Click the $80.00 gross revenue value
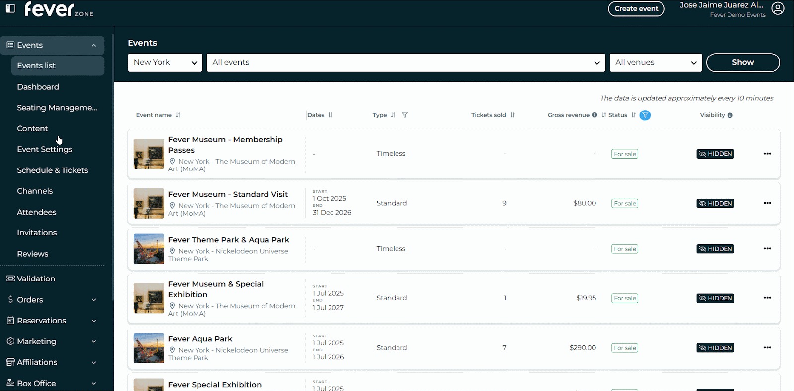 [585, 203]
